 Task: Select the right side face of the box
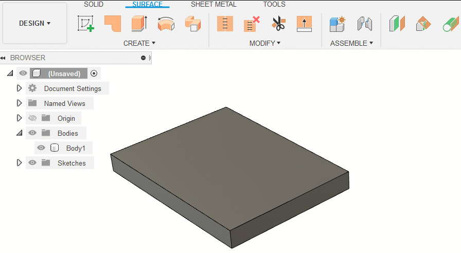(x=290, y=210)
